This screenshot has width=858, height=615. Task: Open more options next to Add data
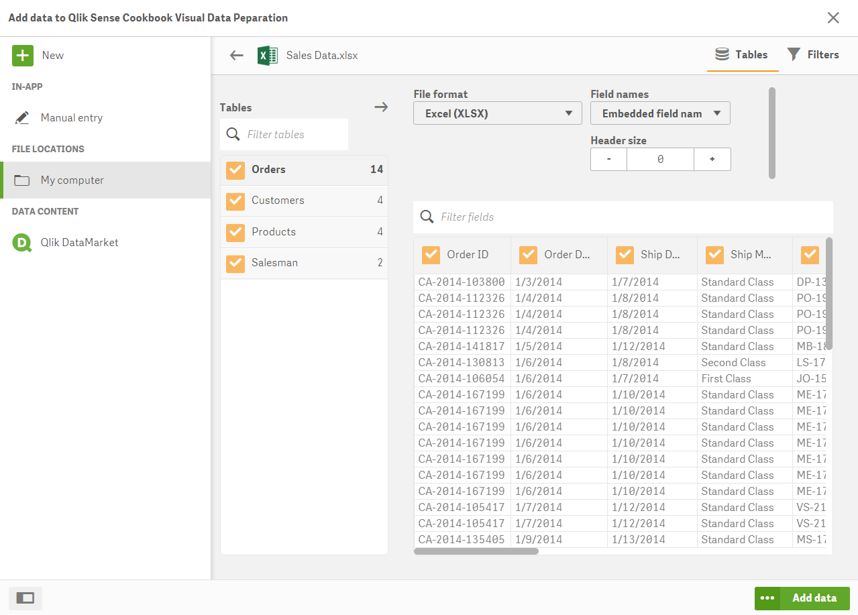767,598
